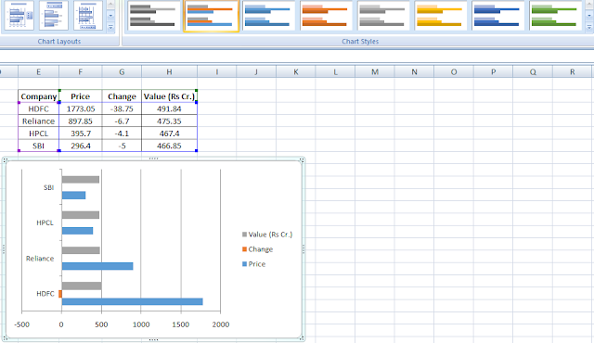Screen dimensions: 594x343
Task: Select the orange and blue chart style
Action: [x=212, y=16]
